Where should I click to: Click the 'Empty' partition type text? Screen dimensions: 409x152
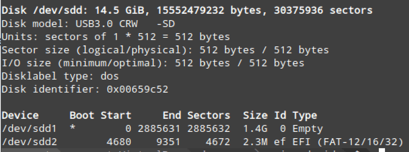(x=308, y=129)
